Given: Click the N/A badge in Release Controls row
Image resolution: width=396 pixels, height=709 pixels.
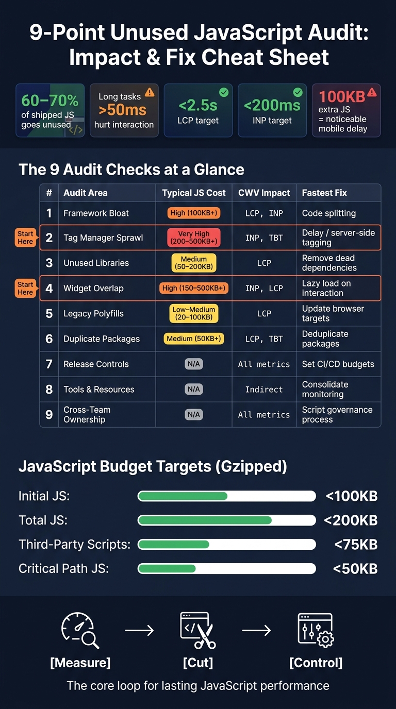Looking at the screenshot, I should pos(194,364).
